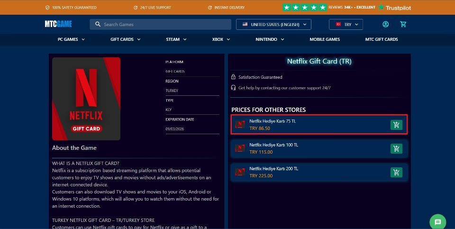
Task: Open the Netflix Gift Card product image
Action: pyautogui.click(x=86, y=99)
